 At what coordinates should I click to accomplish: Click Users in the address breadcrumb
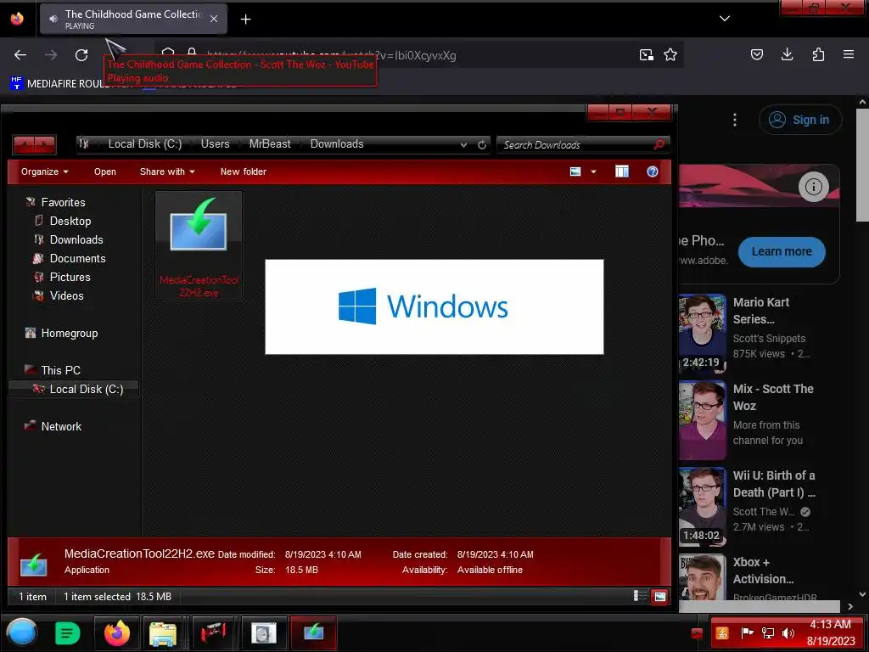(x=215, y=144)
